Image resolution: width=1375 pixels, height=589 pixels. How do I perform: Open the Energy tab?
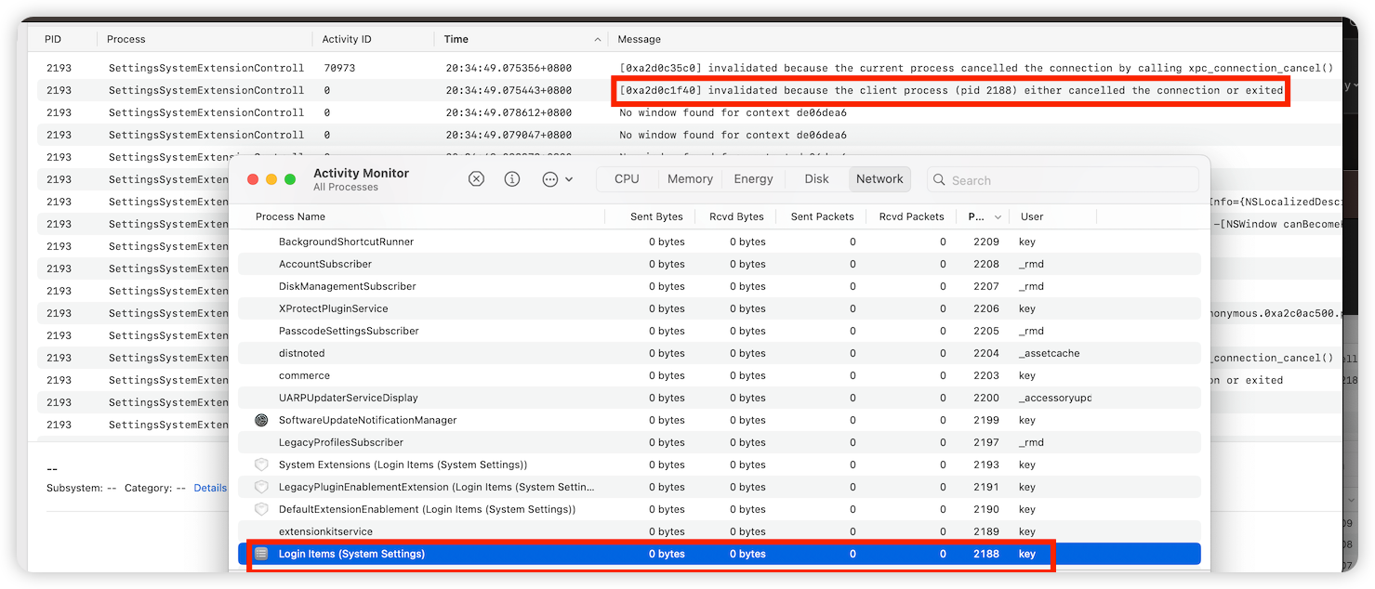[x=753, y=179]
